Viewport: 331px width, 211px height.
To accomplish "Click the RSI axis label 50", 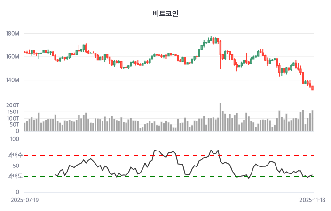I will coord(16,166).
